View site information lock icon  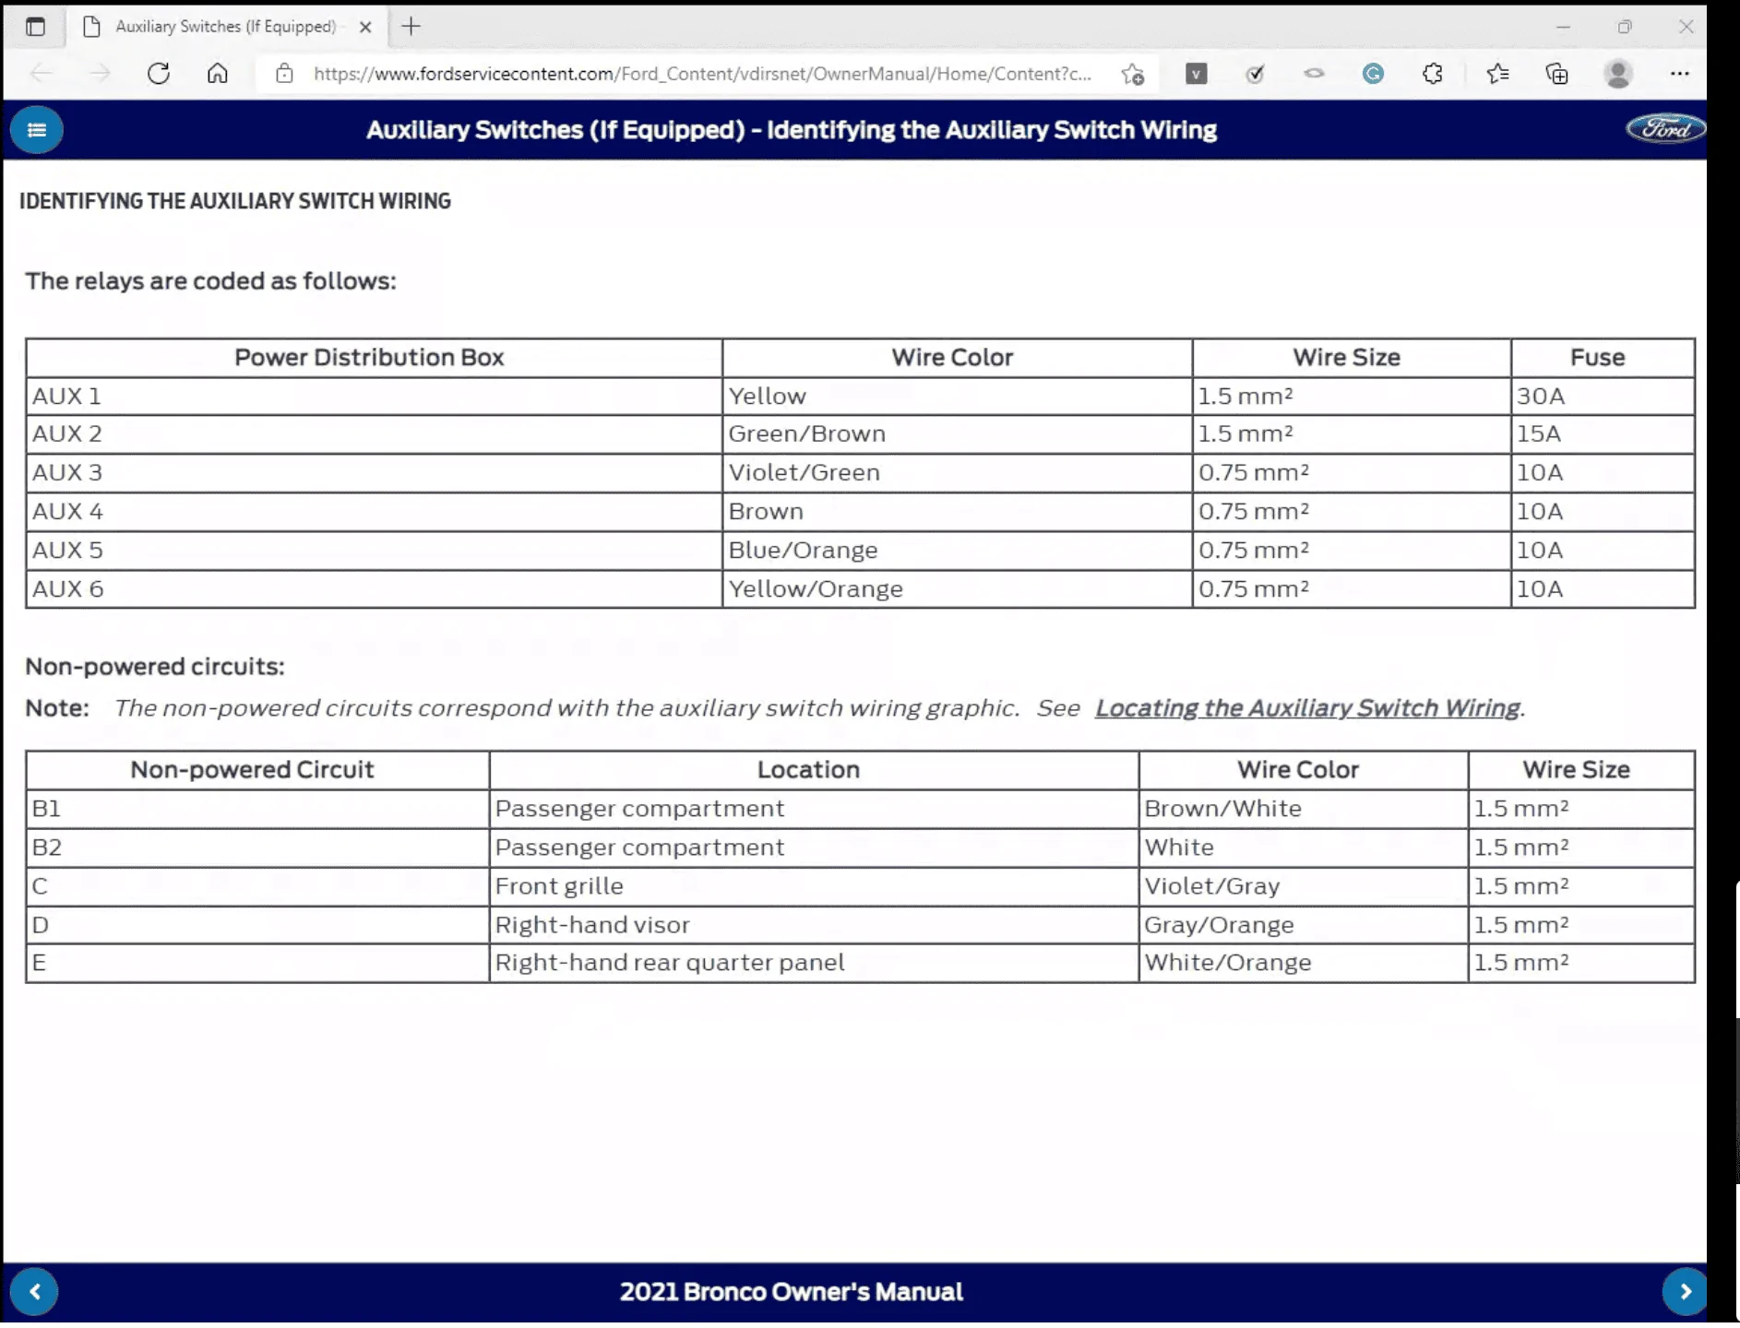point(284,74)
